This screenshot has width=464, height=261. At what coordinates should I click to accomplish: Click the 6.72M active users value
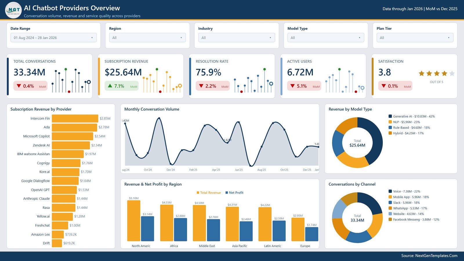pyautogui.click(x=300, y=72)
